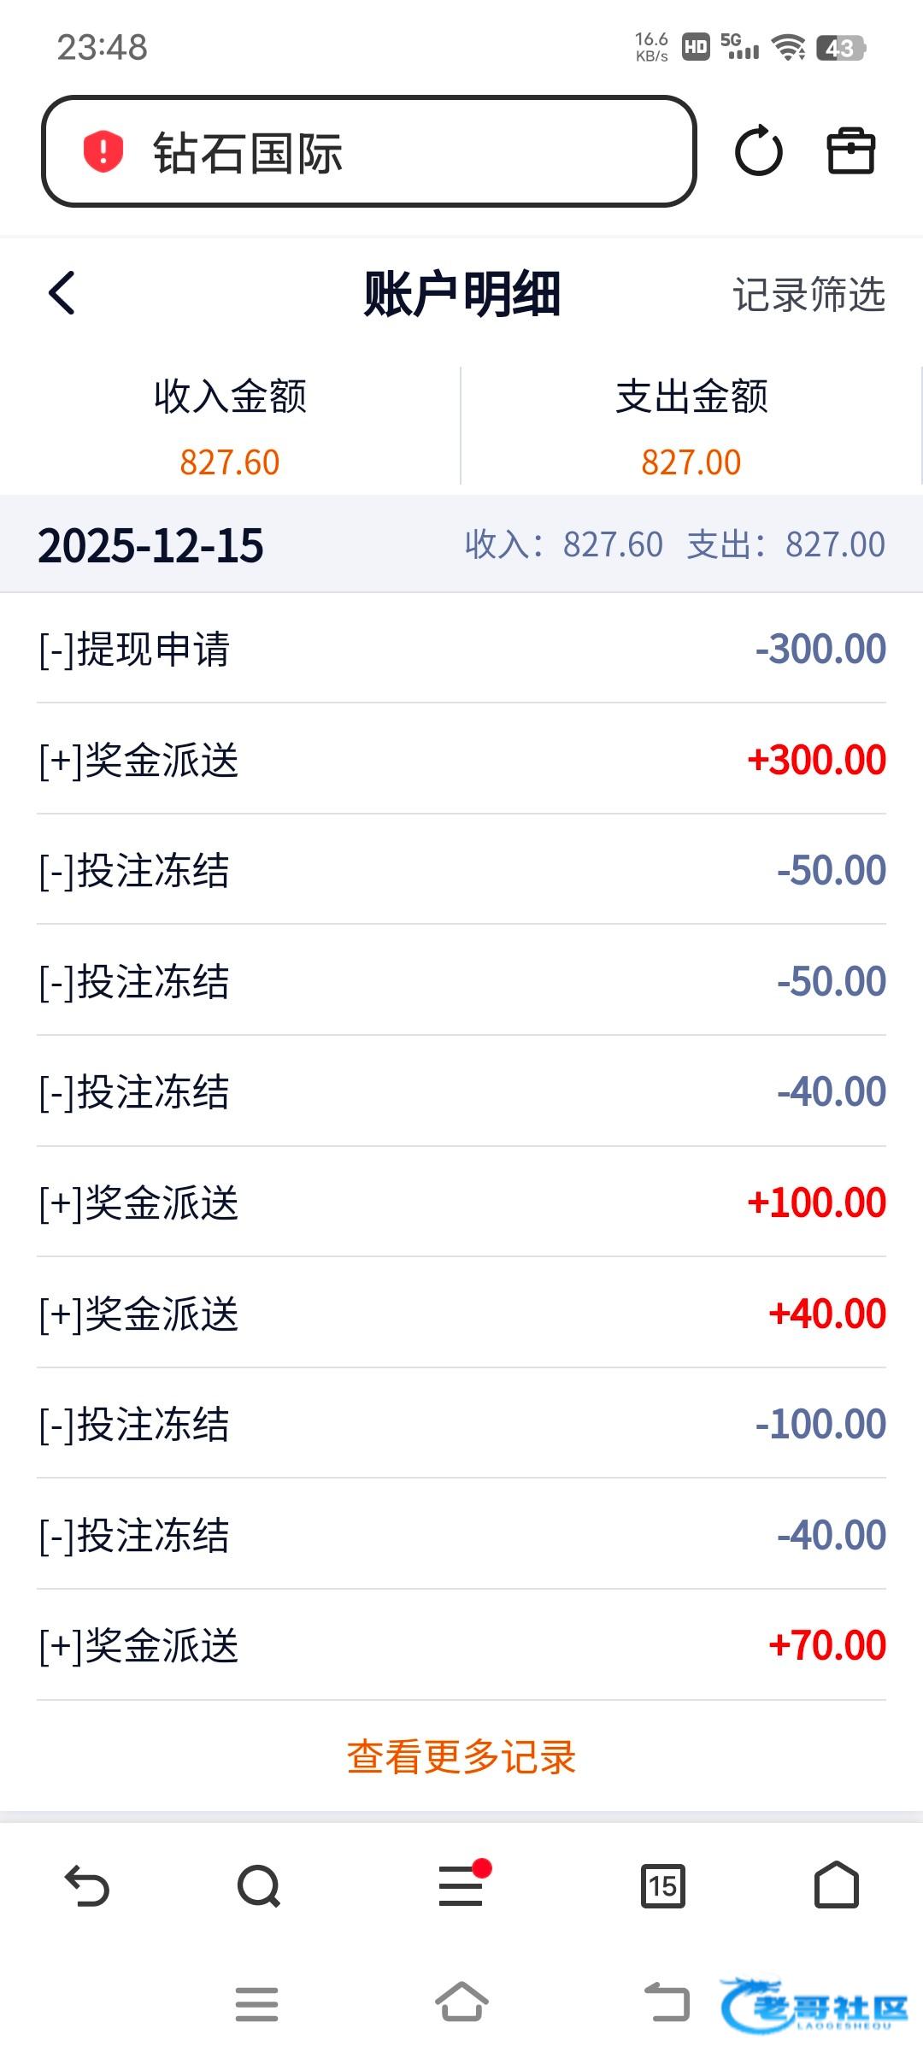Open the 奖金派送 +70.00 record
923x2058 pixels.
pos(461,1645)
